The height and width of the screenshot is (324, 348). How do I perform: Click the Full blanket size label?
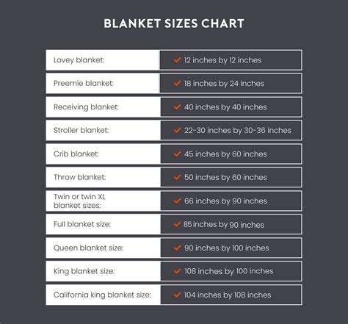click(x=82, y=224)
